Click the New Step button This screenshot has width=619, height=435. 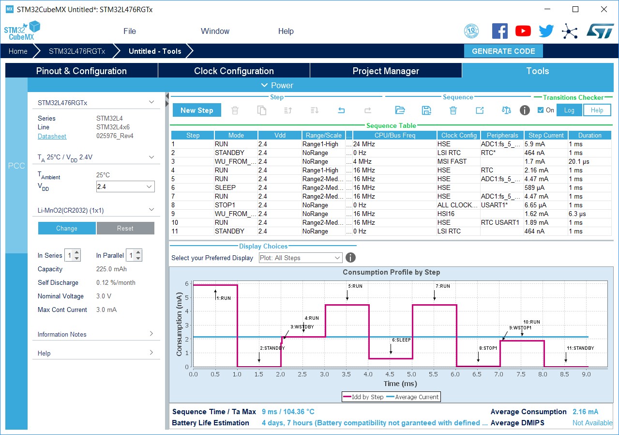[x=196, y=110]
